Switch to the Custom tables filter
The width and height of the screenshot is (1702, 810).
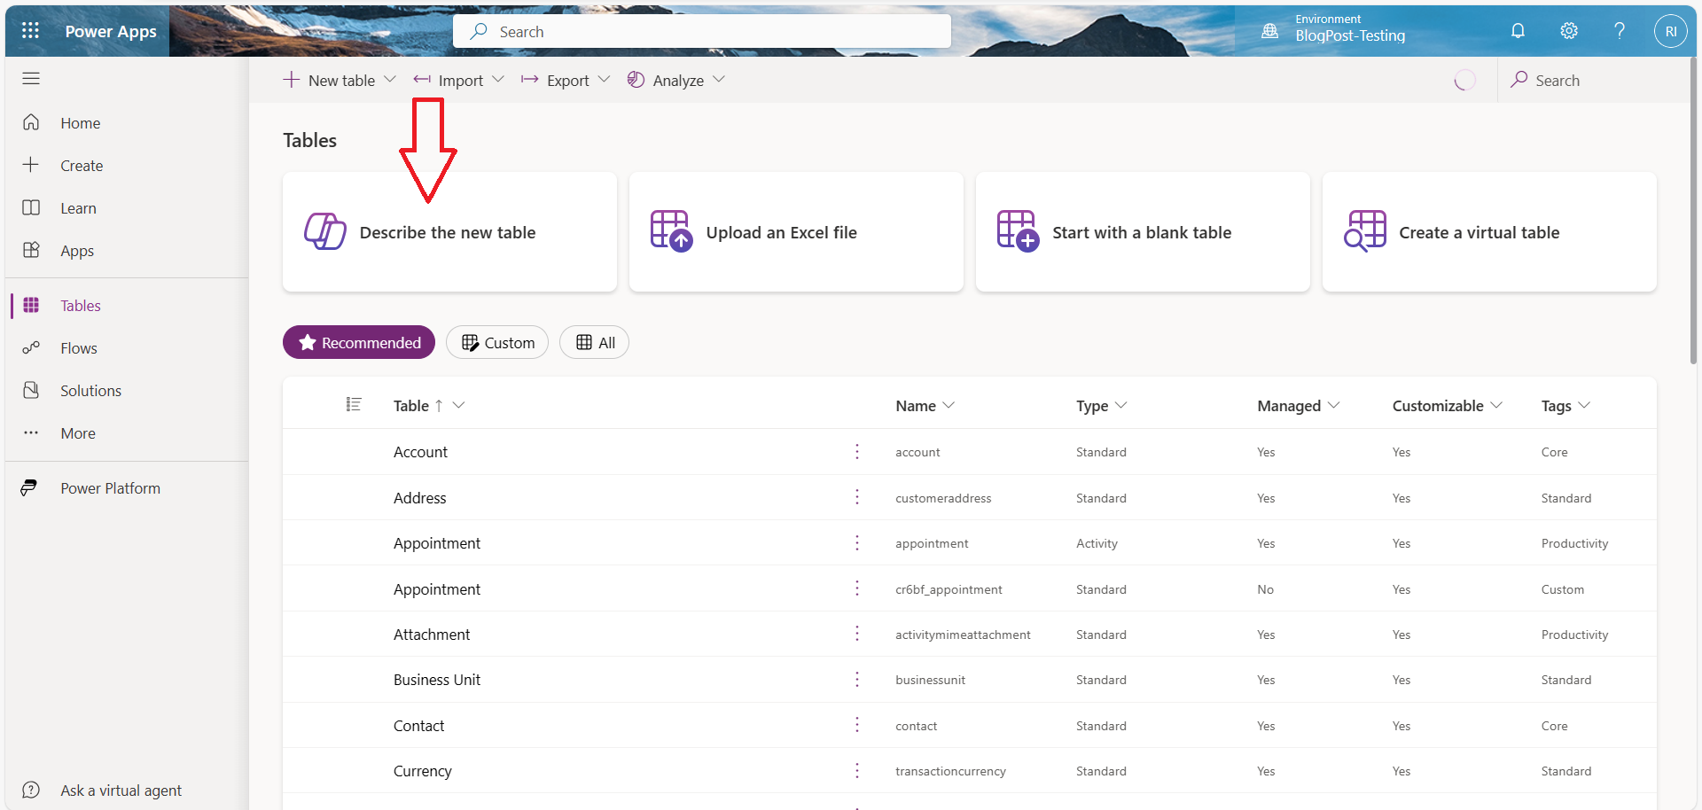497,343
